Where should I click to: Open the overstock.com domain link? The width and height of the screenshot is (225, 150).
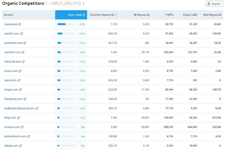[x=13, y=43]
